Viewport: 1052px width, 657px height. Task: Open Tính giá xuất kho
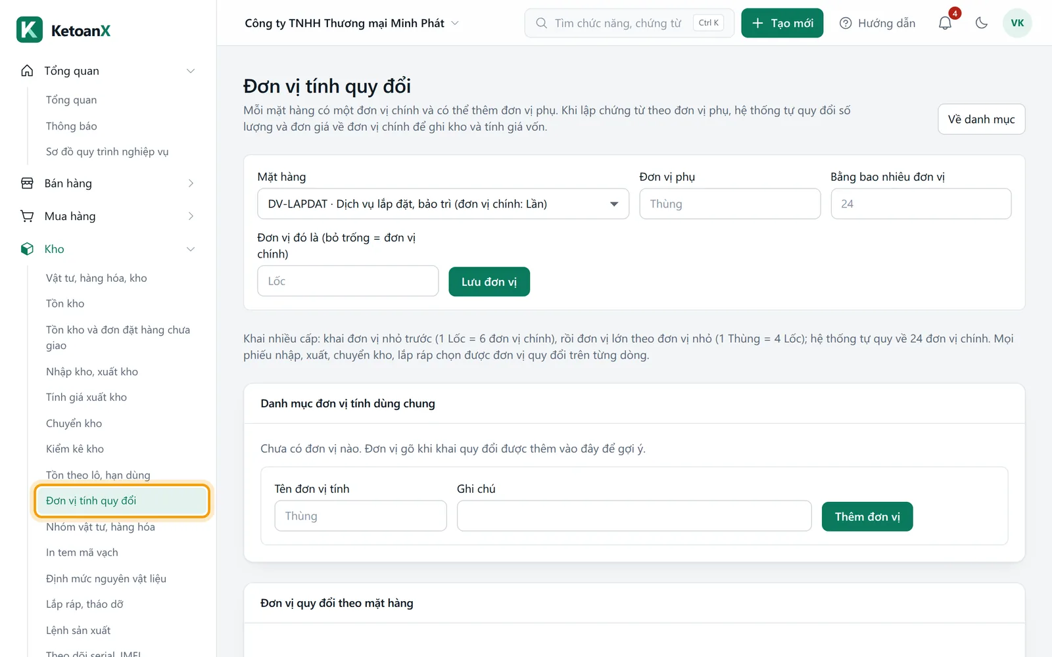[86, 397]
